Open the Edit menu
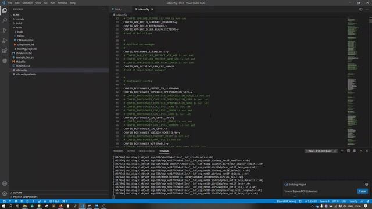 pyautogui.click(x=17, y=3)
